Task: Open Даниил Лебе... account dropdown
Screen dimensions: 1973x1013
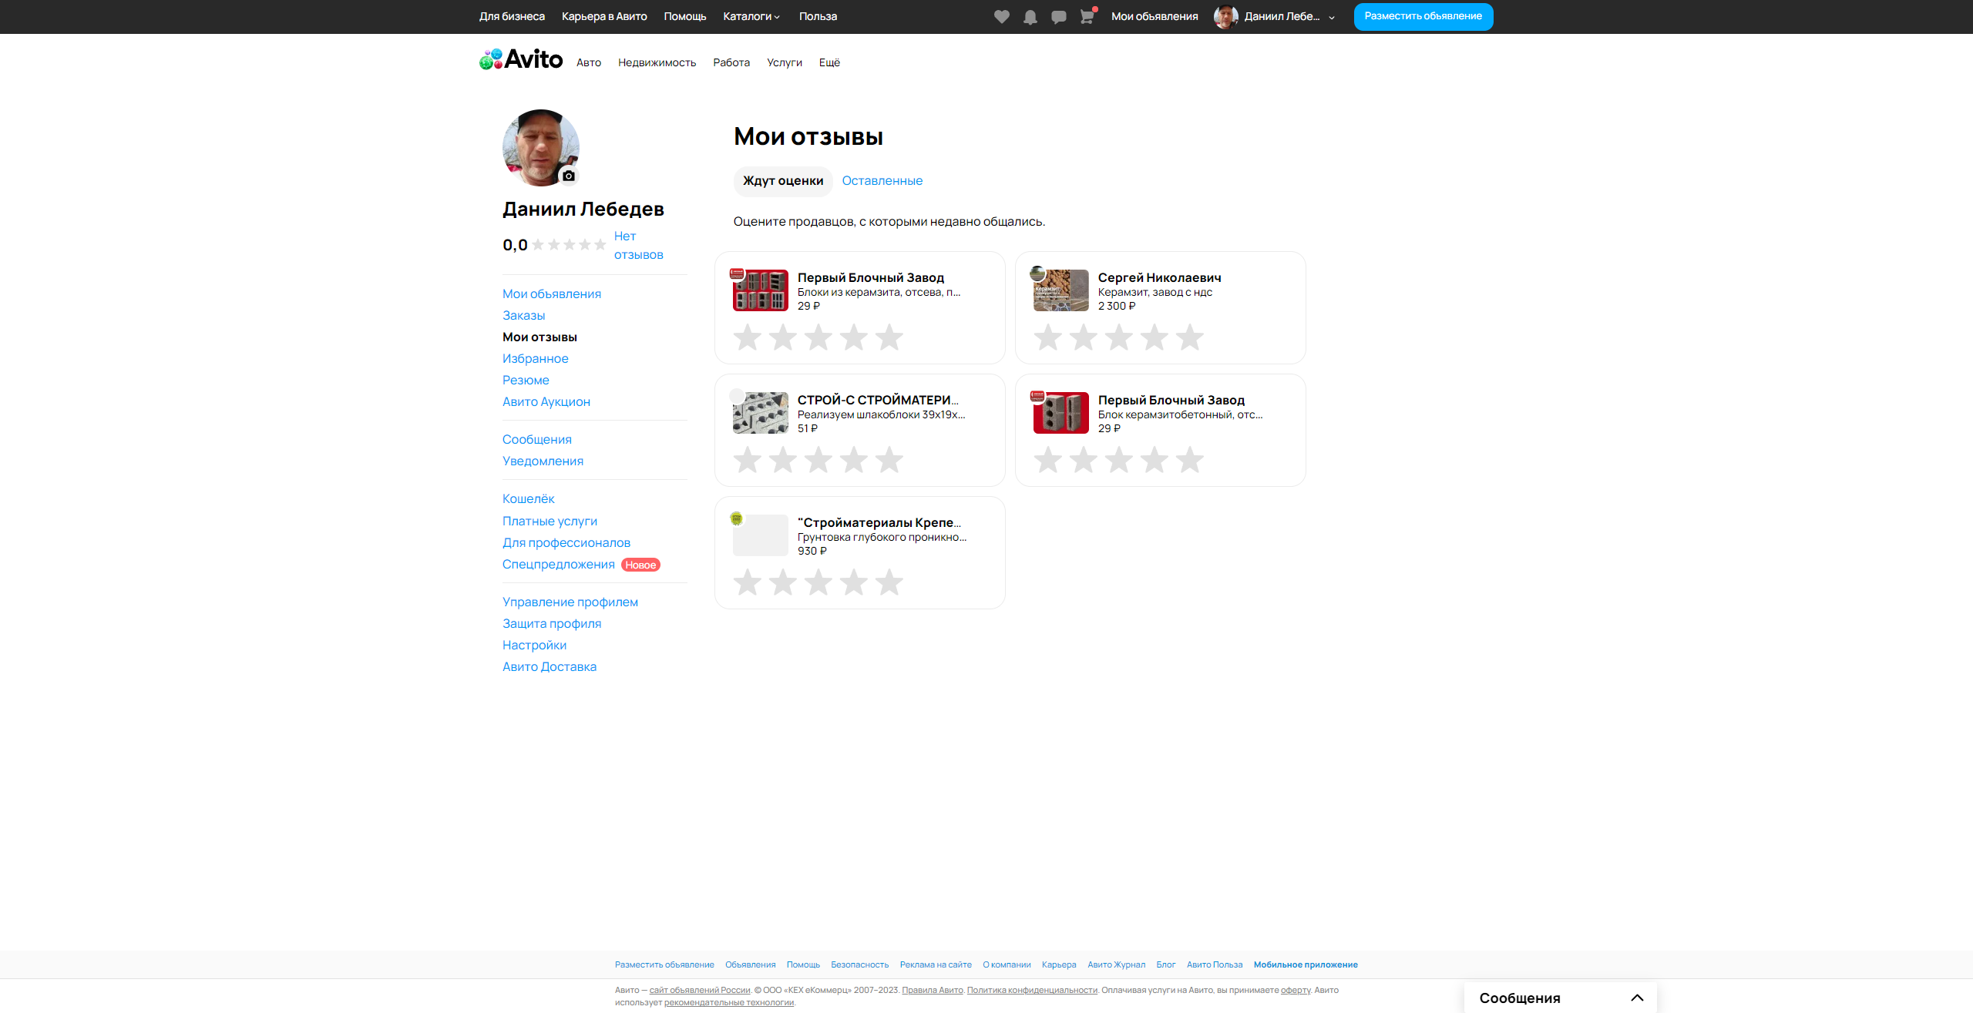Action: [x=1282, y=16]
